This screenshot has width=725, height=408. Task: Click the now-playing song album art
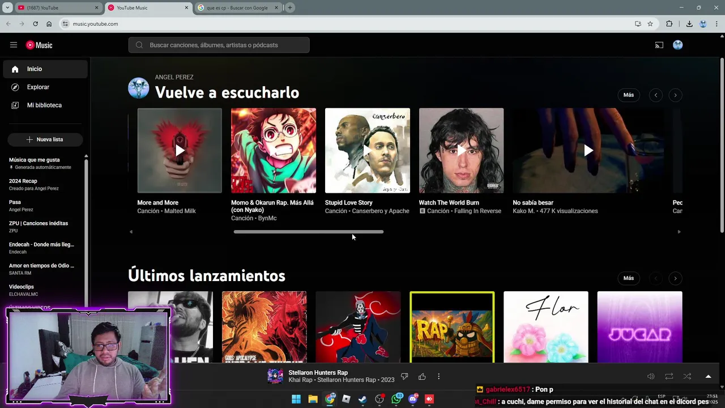click(275, 376)
